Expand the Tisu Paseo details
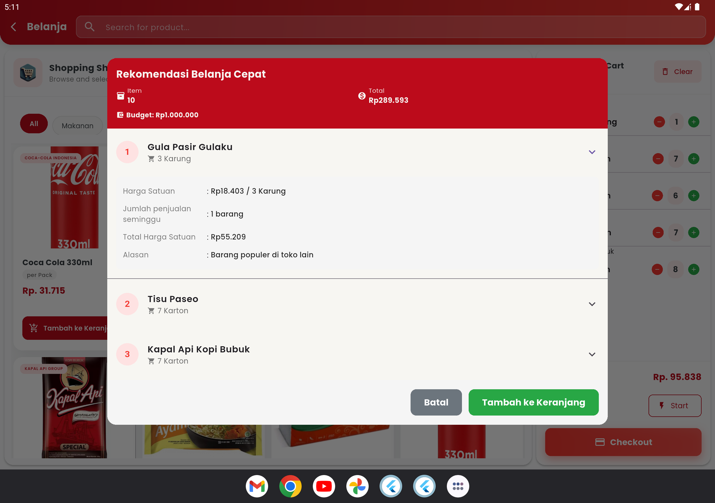 592,304
